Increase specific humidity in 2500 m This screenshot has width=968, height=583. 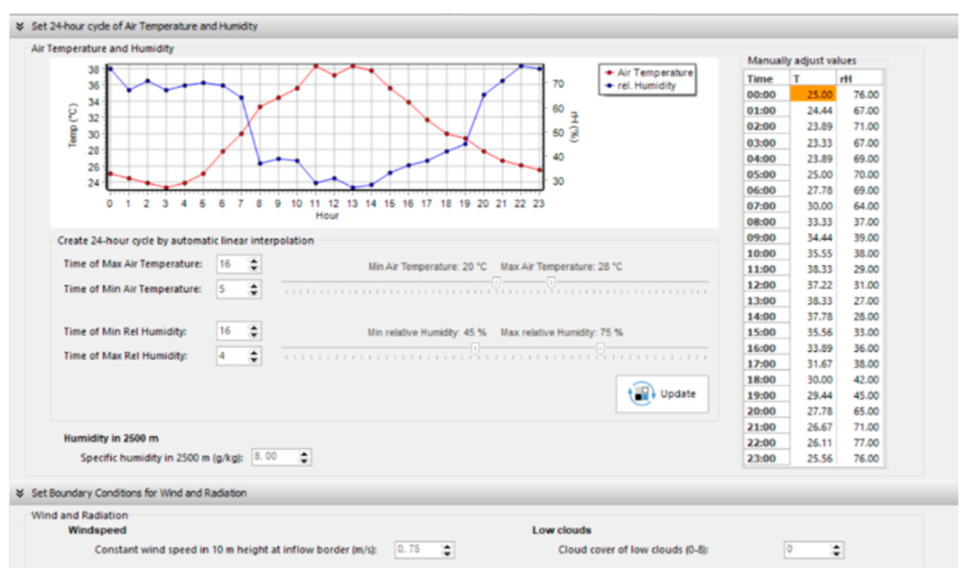pos(304,454)
